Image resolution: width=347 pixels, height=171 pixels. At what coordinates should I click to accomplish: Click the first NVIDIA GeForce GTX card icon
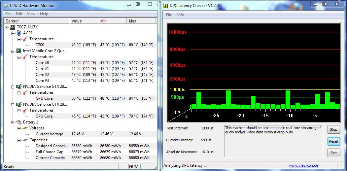[19, 86]
